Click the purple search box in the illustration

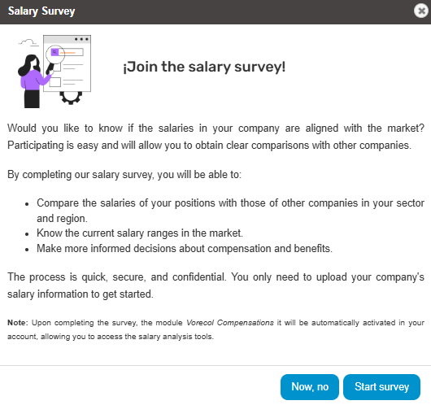pyautogui.click(x=54, y=52)
